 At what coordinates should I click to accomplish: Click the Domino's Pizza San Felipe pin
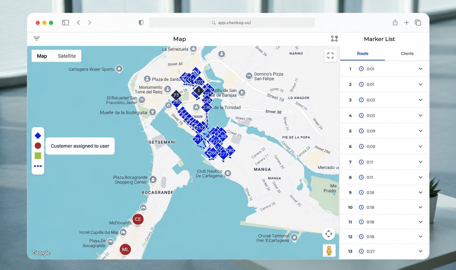(x=249, y=76)
